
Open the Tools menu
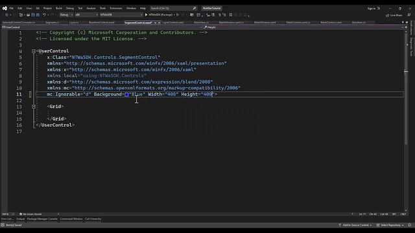tap(102, 8)
